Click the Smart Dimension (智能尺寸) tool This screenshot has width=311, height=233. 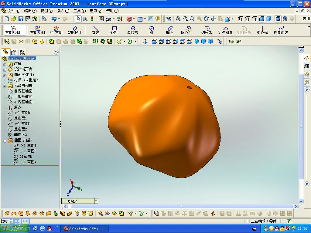[x=74, y=30]
